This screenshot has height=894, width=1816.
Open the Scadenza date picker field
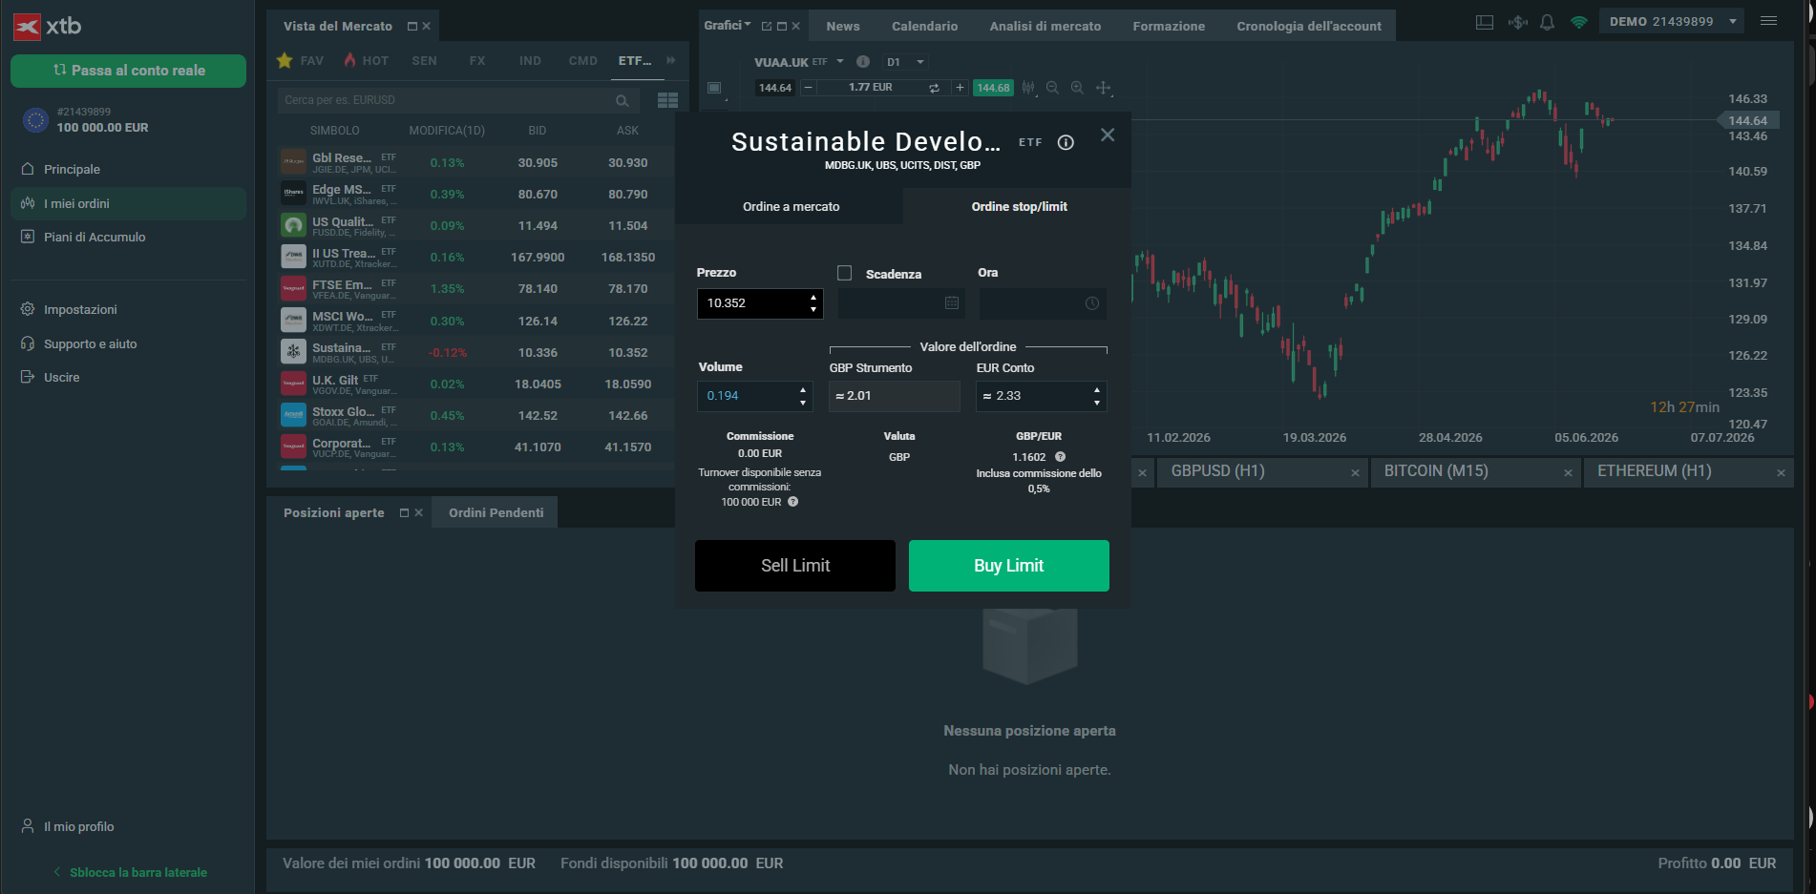tap(901, 303)
